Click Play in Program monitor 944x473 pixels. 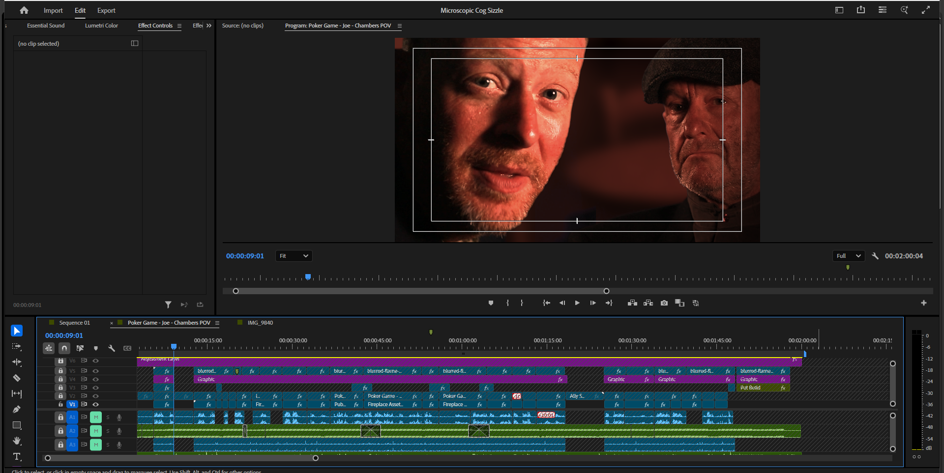tap(577, 303)
